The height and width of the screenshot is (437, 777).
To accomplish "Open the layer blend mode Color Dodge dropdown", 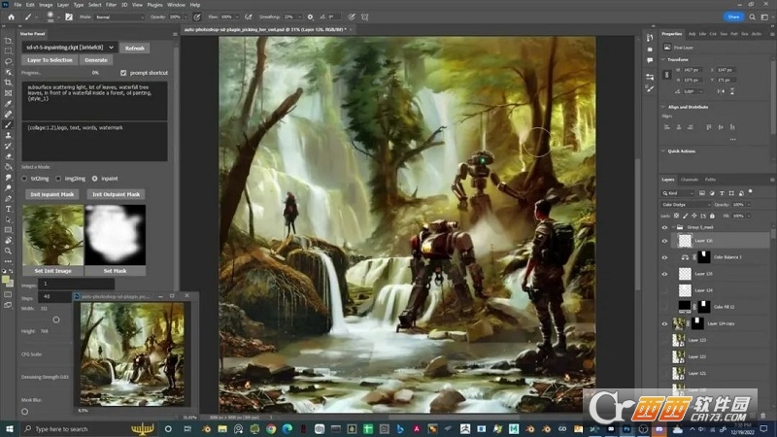I will 686,205.
